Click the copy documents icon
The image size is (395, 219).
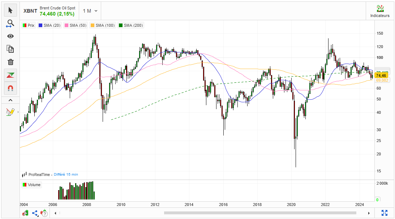10,49
